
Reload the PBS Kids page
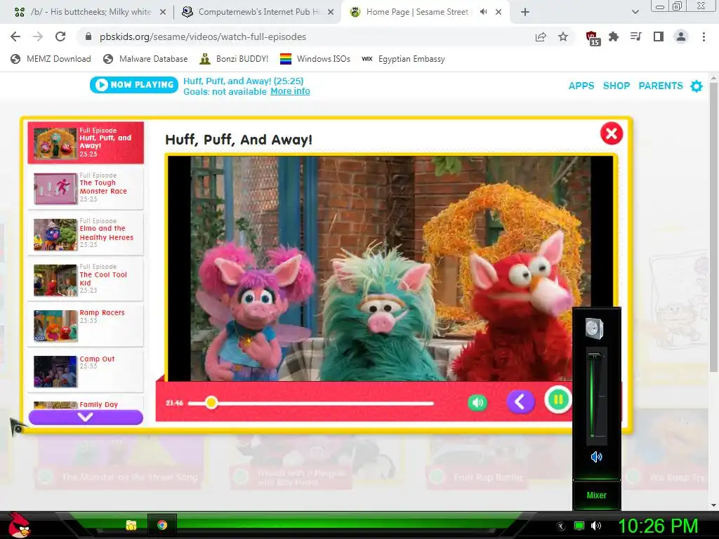(x=60, y=36)
